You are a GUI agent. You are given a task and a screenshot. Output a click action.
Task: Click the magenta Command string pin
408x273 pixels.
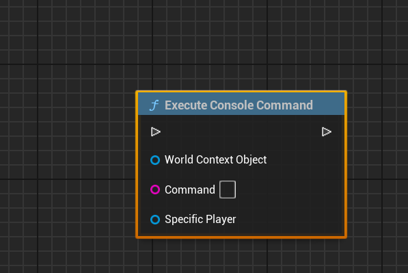pyautogui.click(x=155, y=190)
